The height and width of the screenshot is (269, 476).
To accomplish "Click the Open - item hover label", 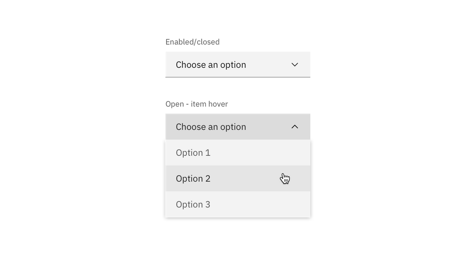I will 197,104.
